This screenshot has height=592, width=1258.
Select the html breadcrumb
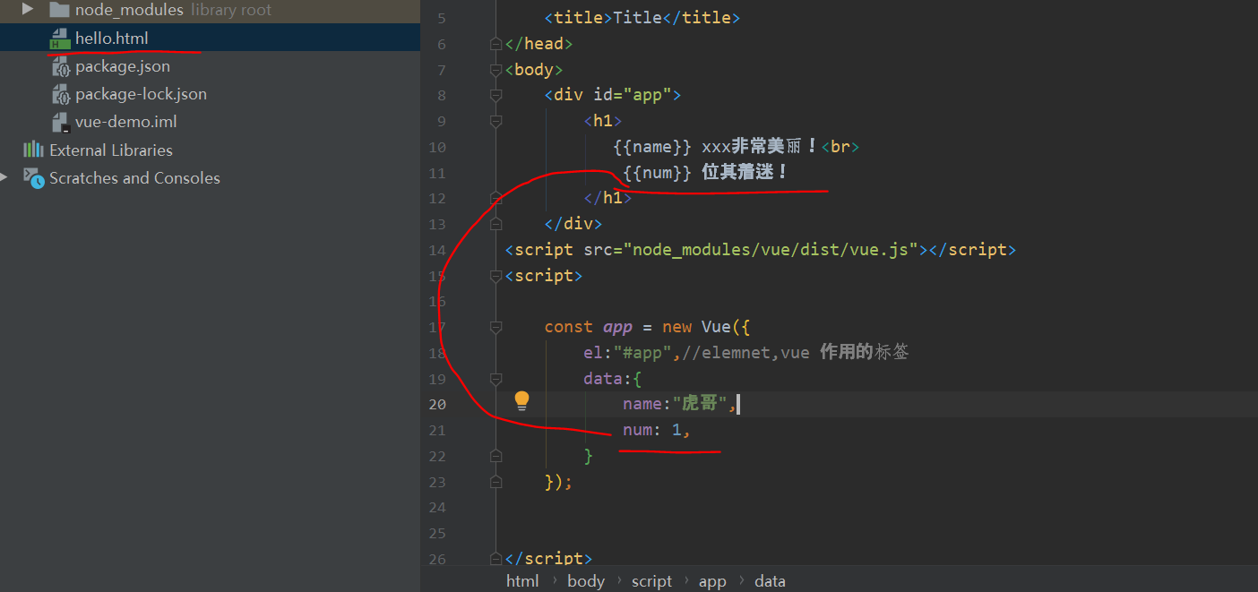coord(522,581)
